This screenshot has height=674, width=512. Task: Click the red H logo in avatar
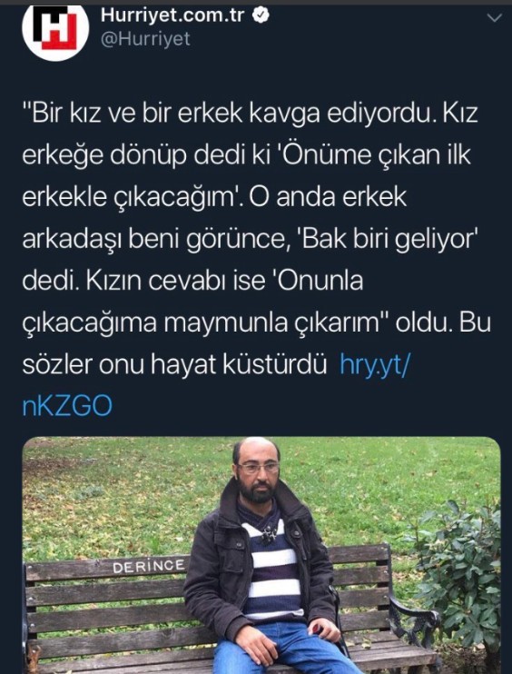pyautogui.click(x=55, y=27)
